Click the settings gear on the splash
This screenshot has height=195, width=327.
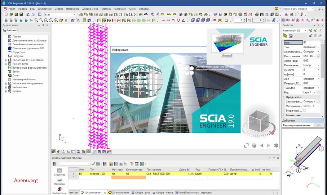click(x=276, y=145)
